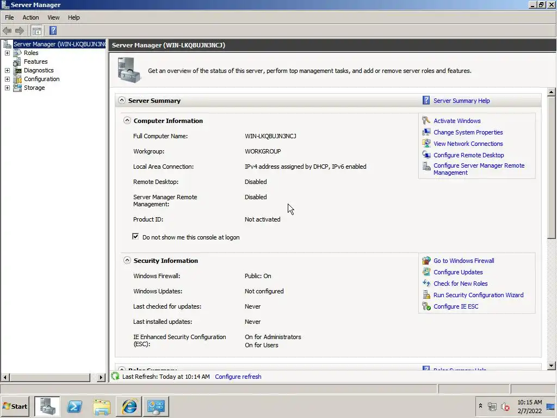Click the View Network Connections icon
Viewport: 557px width, 418px height.
coord(426,144)
